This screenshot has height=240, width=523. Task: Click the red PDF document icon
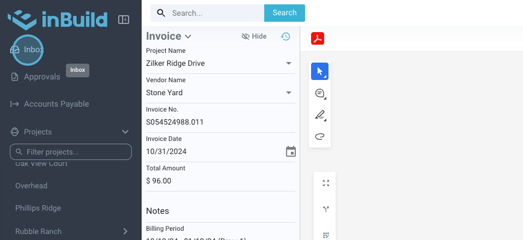click(318, 39)
